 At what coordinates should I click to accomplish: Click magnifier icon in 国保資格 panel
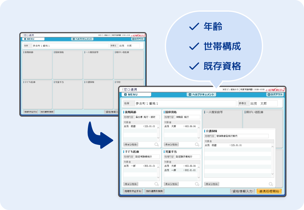pyautogui.click(x=197, y=144)
